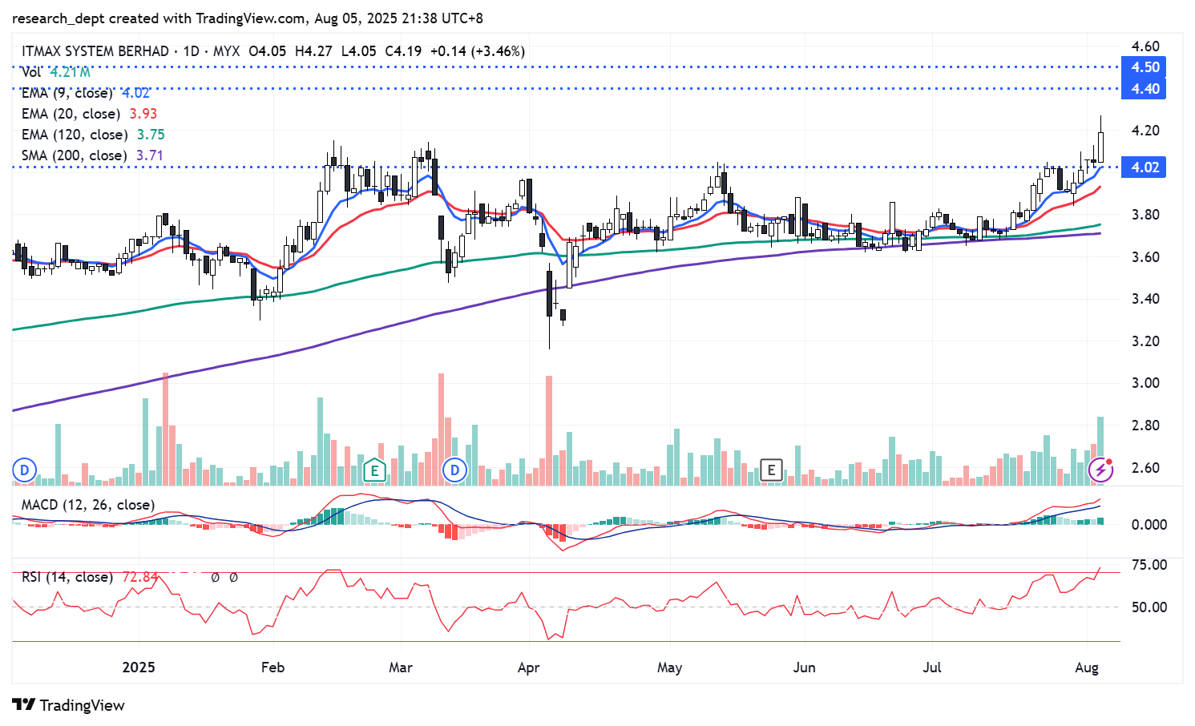
Task: Click the gray earnings E marker near June
Action: (771, 470)
